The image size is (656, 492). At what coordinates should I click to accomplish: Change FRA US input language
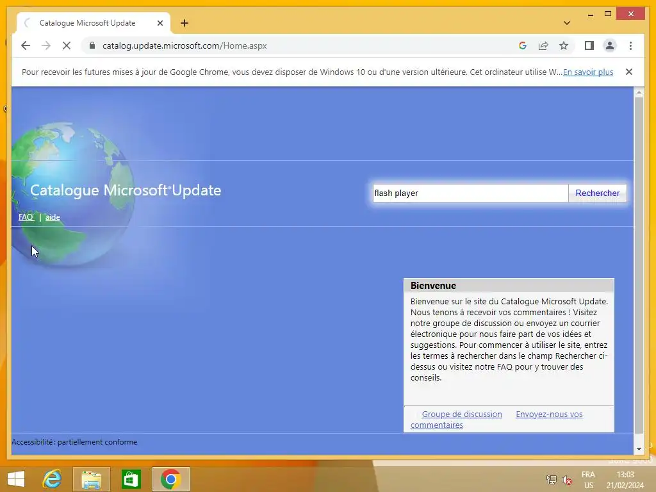click(x=589, y=479)
